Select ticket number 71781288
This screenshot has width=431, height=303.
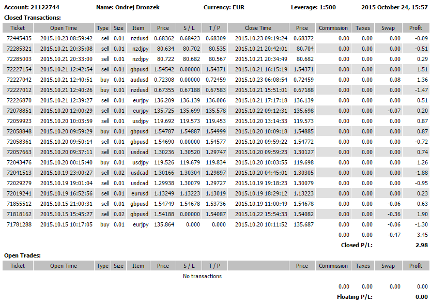tap(19, 224)
